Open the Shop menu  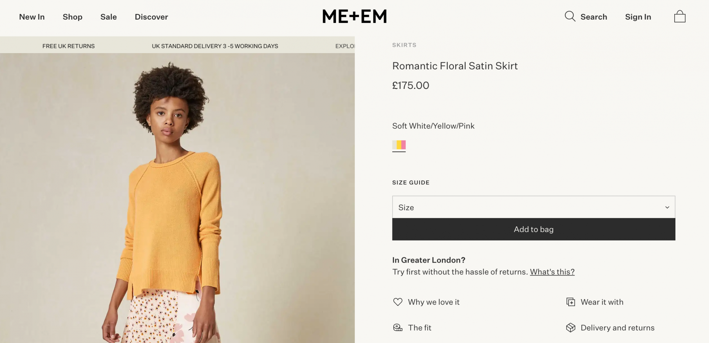[72, 17]
